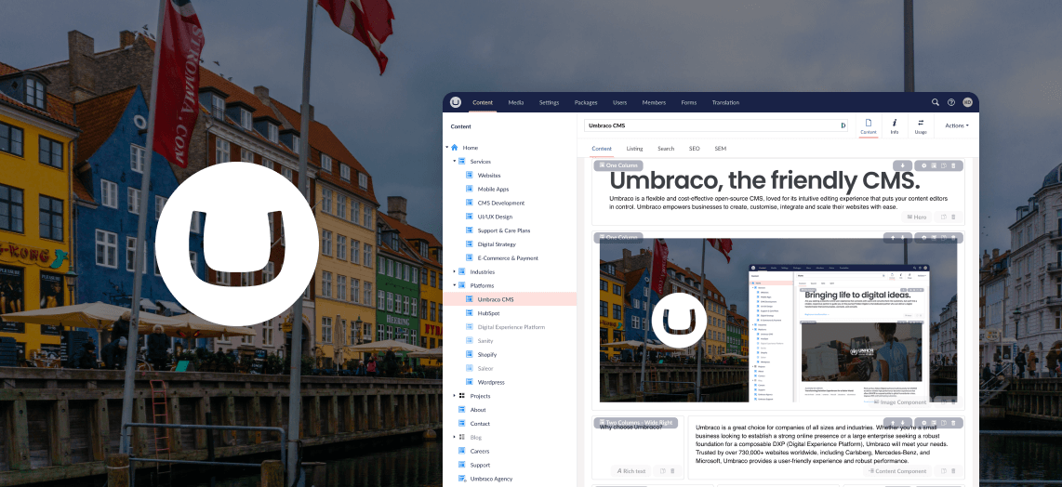Move the first One Column row down
The image size is (1062, 487).
(x=902, y=165)
